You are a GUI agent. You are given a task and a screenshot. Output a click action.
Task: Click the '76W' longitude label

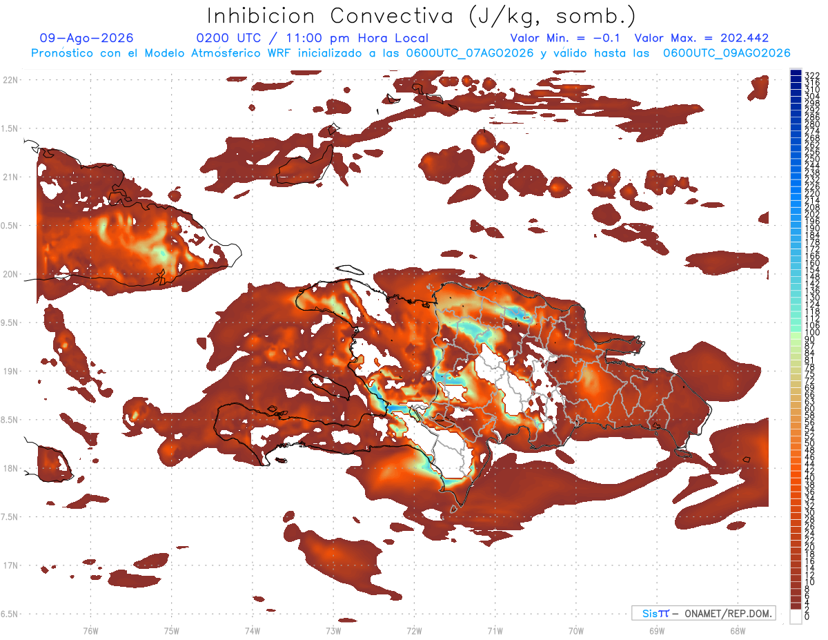(x=90, y=630)
